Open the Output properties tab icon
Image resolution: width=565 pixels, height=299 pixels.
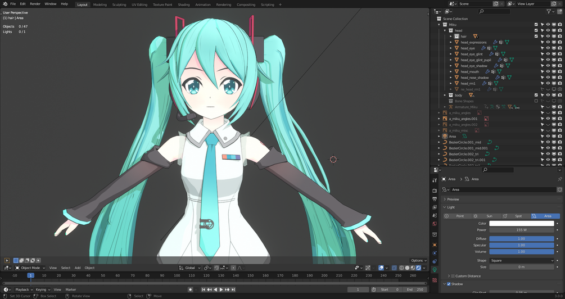[435, 199]
